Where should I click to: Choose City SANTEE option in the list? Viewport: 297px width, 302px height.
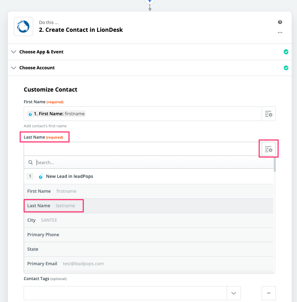[148, 220]
